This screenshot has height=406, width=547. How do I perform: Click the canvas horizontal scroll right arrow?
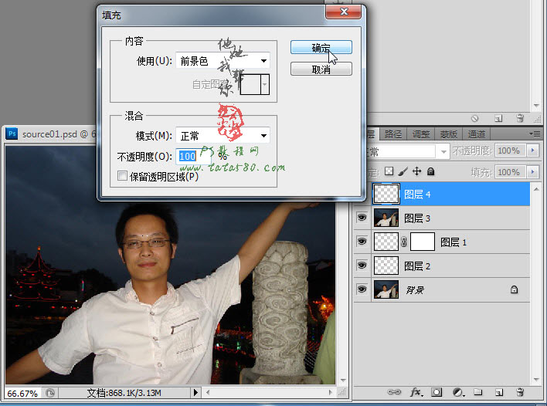331,393
